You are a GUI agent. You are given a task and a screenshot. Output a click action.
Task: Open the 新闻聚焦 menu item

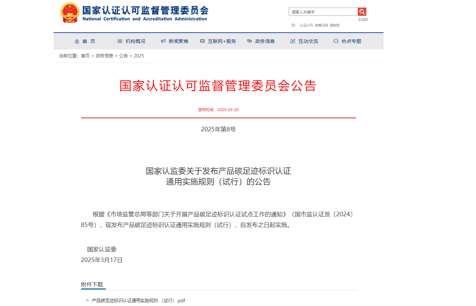click(178, 41)
